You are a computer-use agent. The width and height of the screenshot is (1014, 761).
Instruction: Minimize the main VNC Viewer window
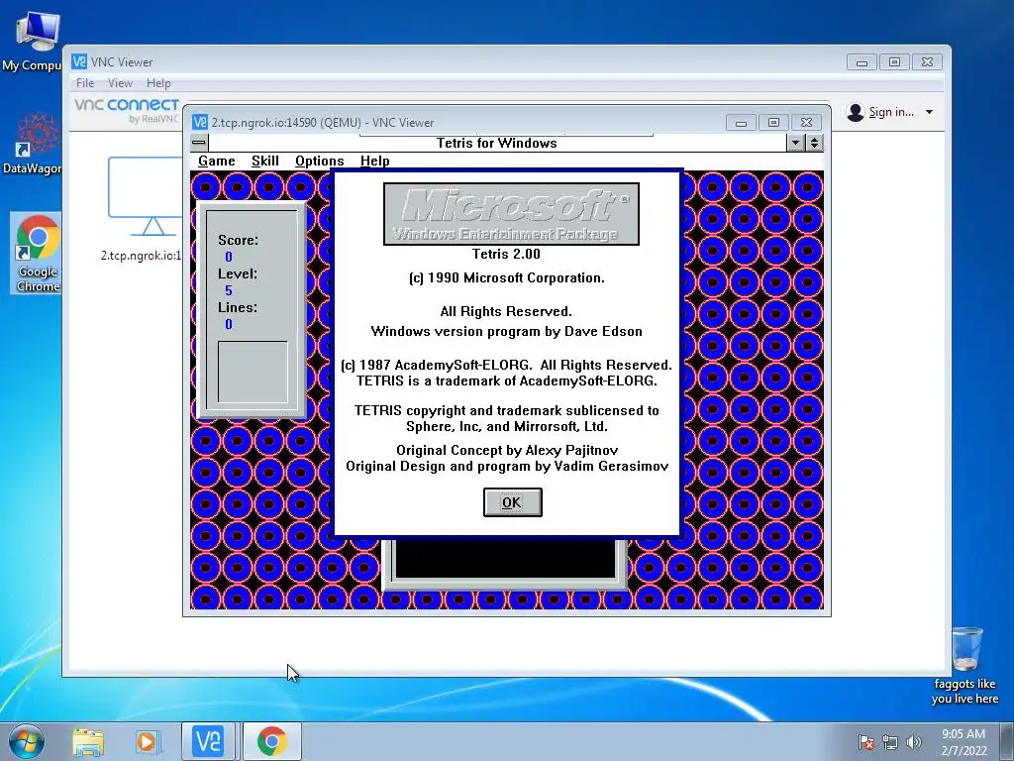tap(862, 62)
